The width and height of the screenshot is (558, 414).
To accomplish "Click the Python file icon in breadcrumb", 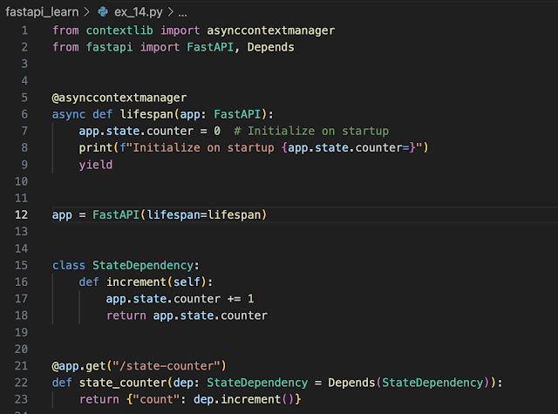I will [104, 12].
